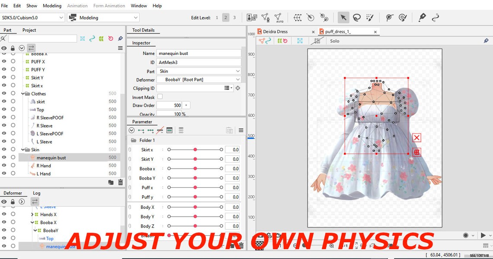Select the Brush selection tool

369,17
